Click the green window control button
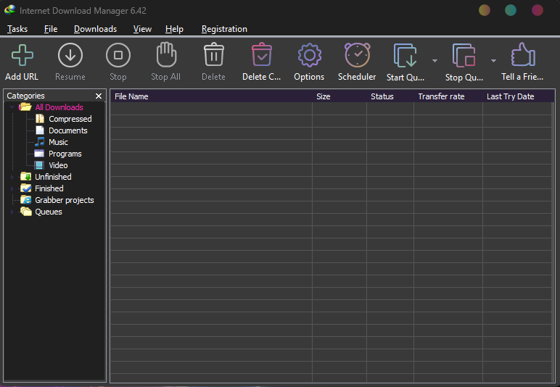560x387 pixels. click(511, 10)
